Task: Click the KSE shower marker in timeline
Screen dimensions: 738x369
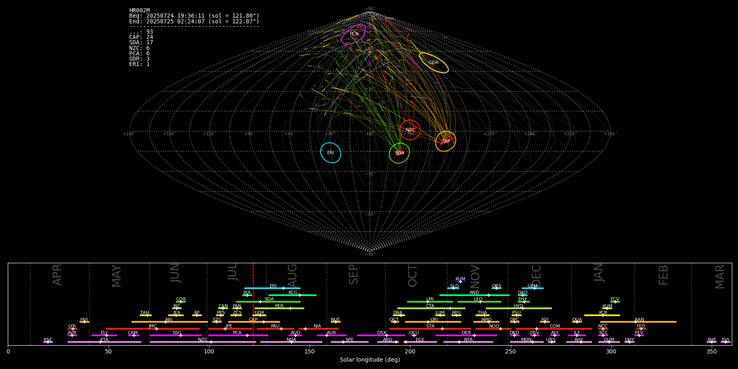Action: coord(48,342)
